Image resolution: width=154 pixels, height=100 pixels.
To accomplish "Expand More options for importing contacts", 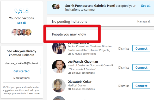I will pos(22,78).
